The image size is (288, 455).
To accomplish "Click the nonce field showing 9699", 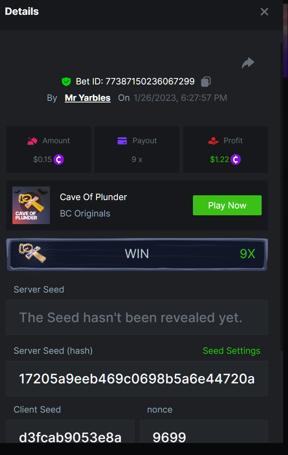I will click(x=204, y=431).
